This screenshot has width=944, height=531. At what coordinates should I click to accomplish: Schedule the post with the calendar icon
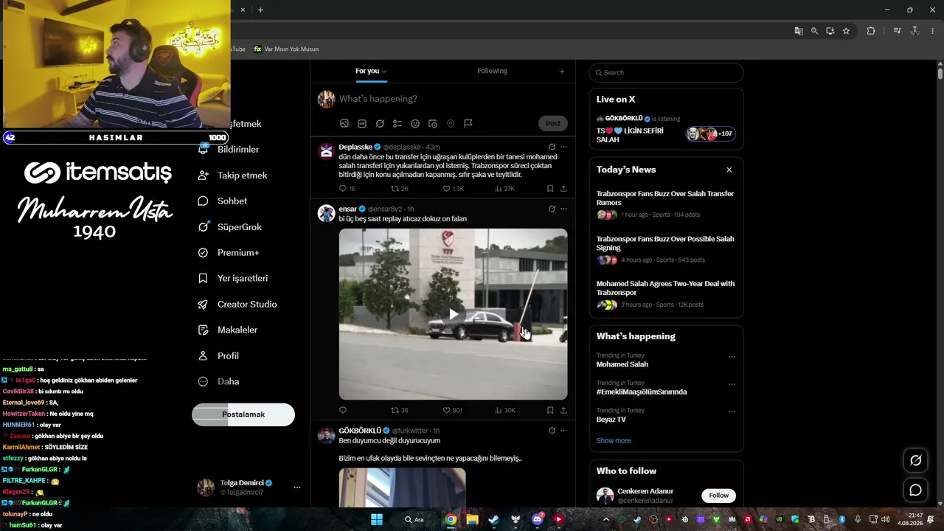[x=433, y=123]
